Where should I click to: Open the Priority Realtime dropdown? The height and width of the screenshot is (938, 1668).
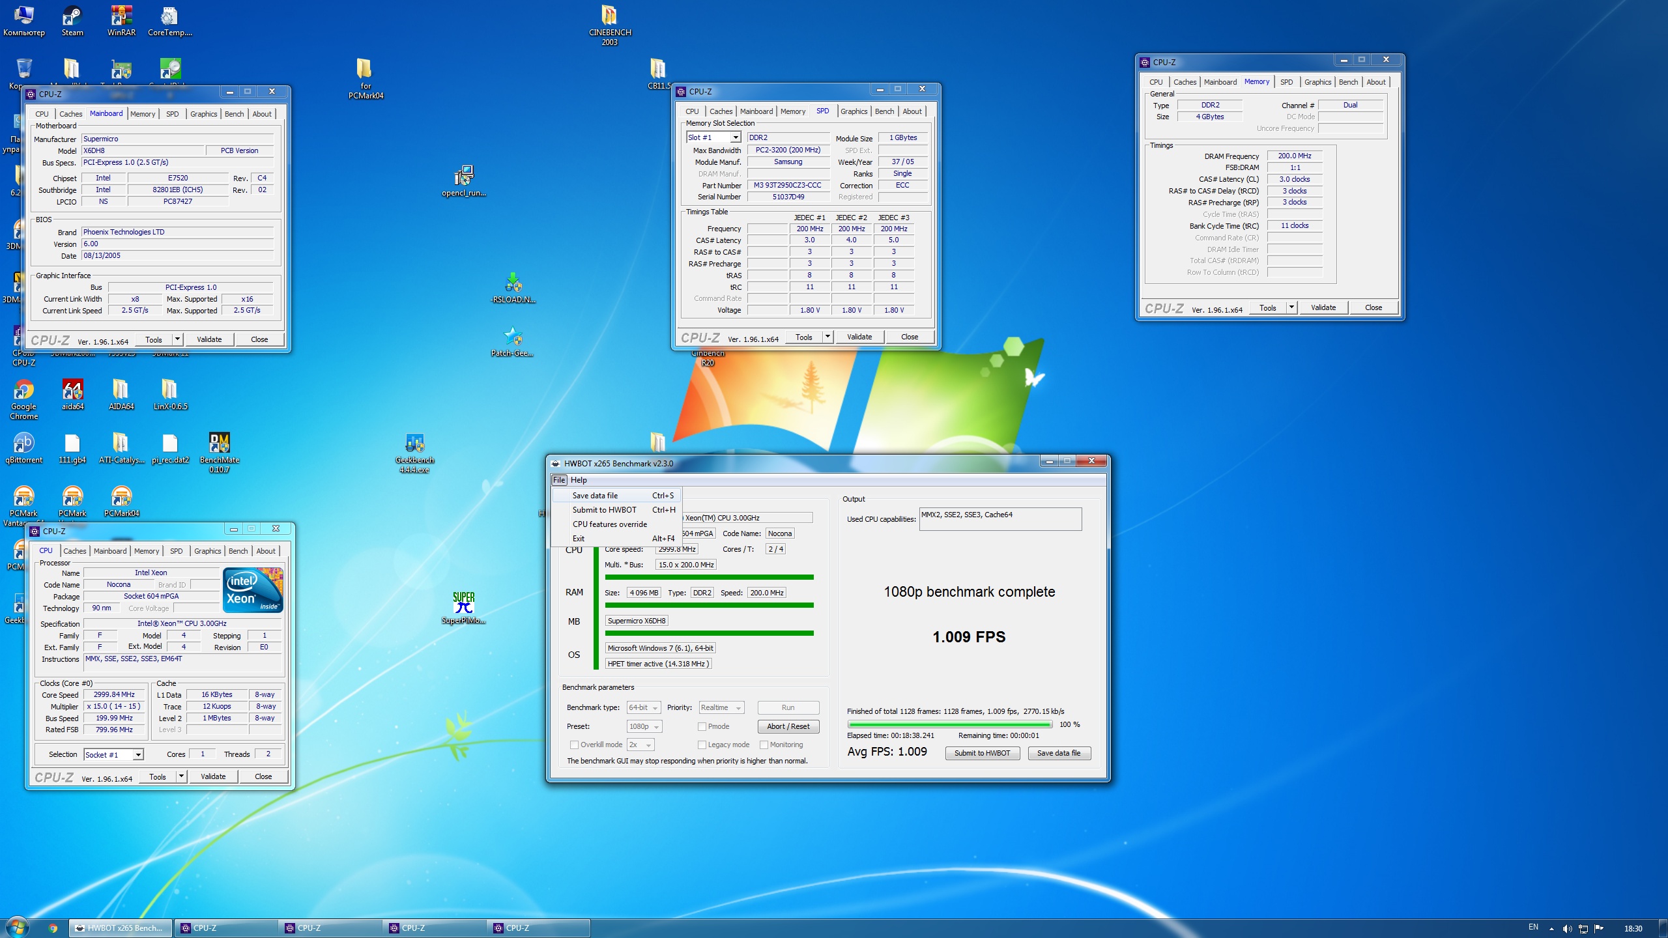(x=721, y=707)
